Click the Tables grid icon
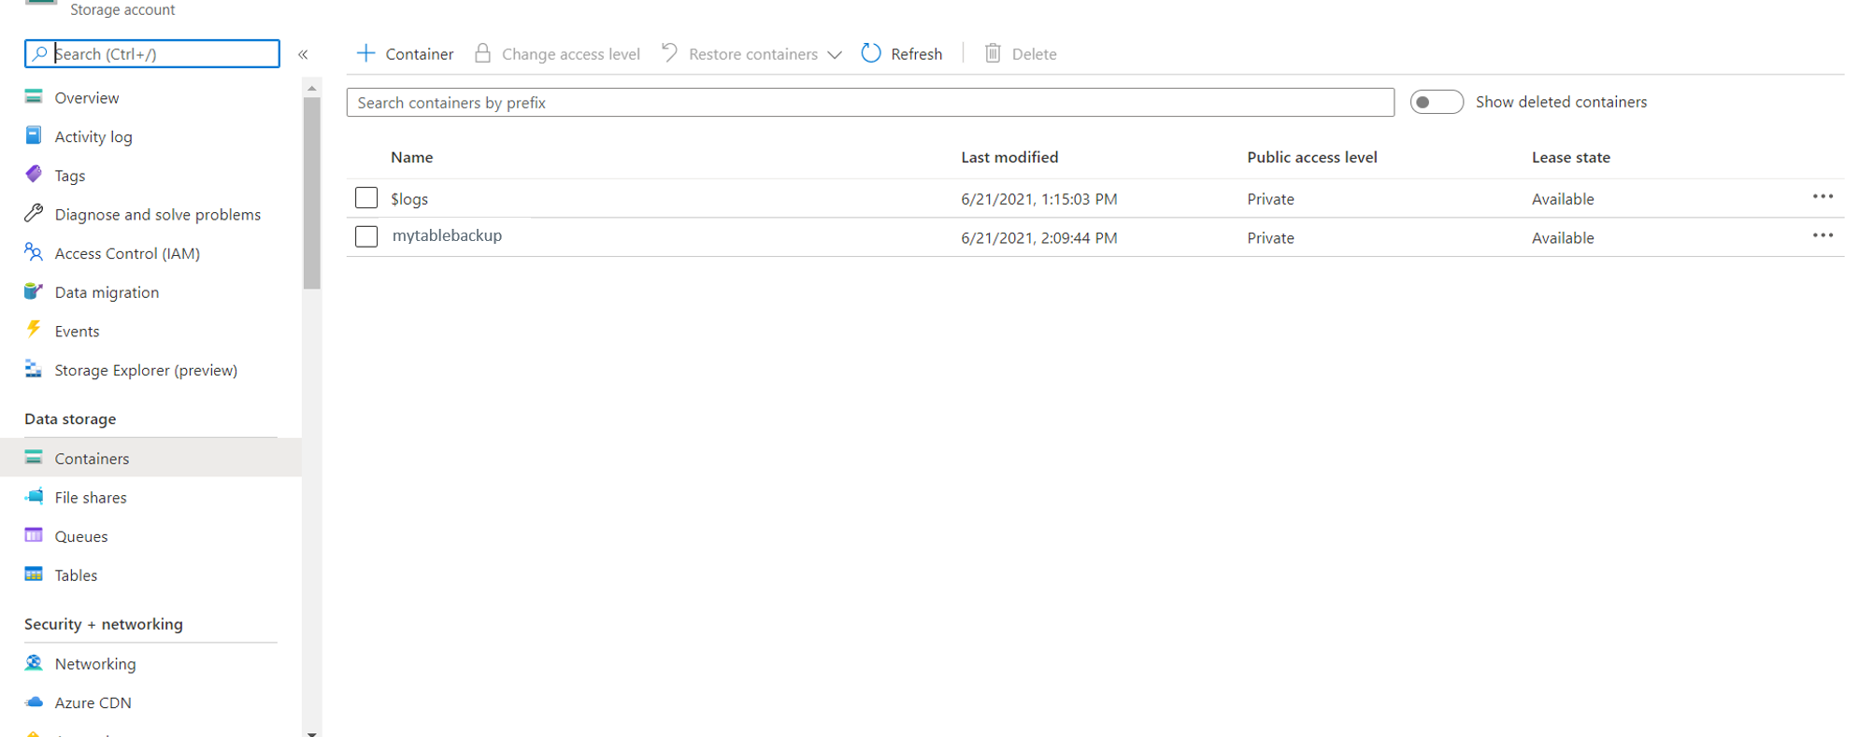Viewport: 1859px width, 737px height. coord(34,574)
